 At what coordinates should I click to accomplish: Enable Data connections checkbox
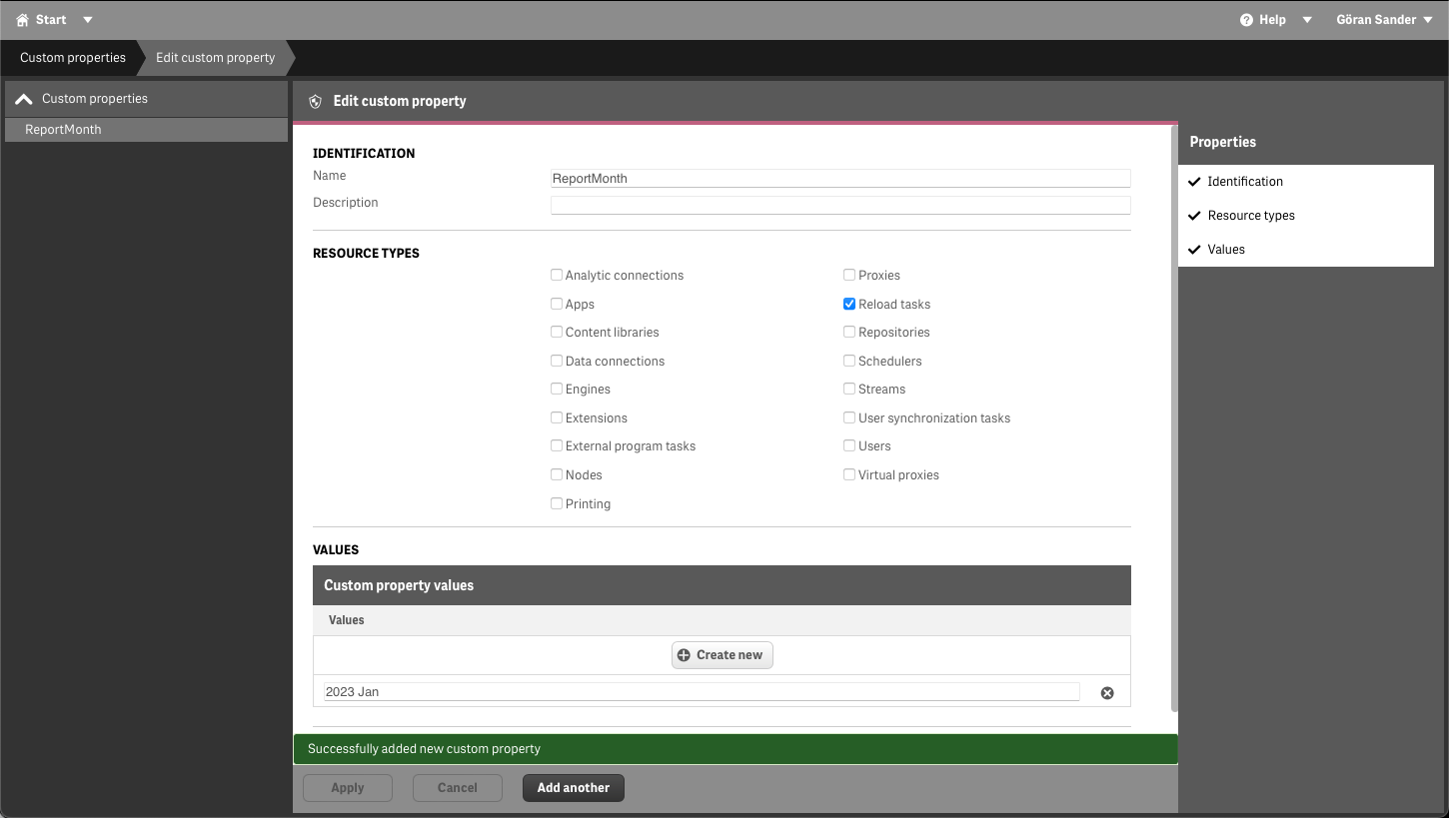point(557,361)
